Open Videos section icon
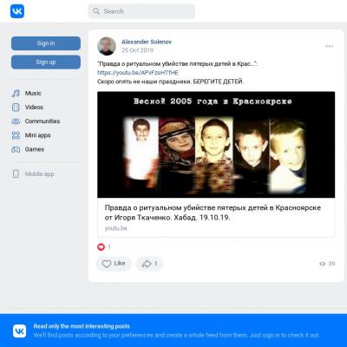Screen dimensions: 347x347 point(16,108)
